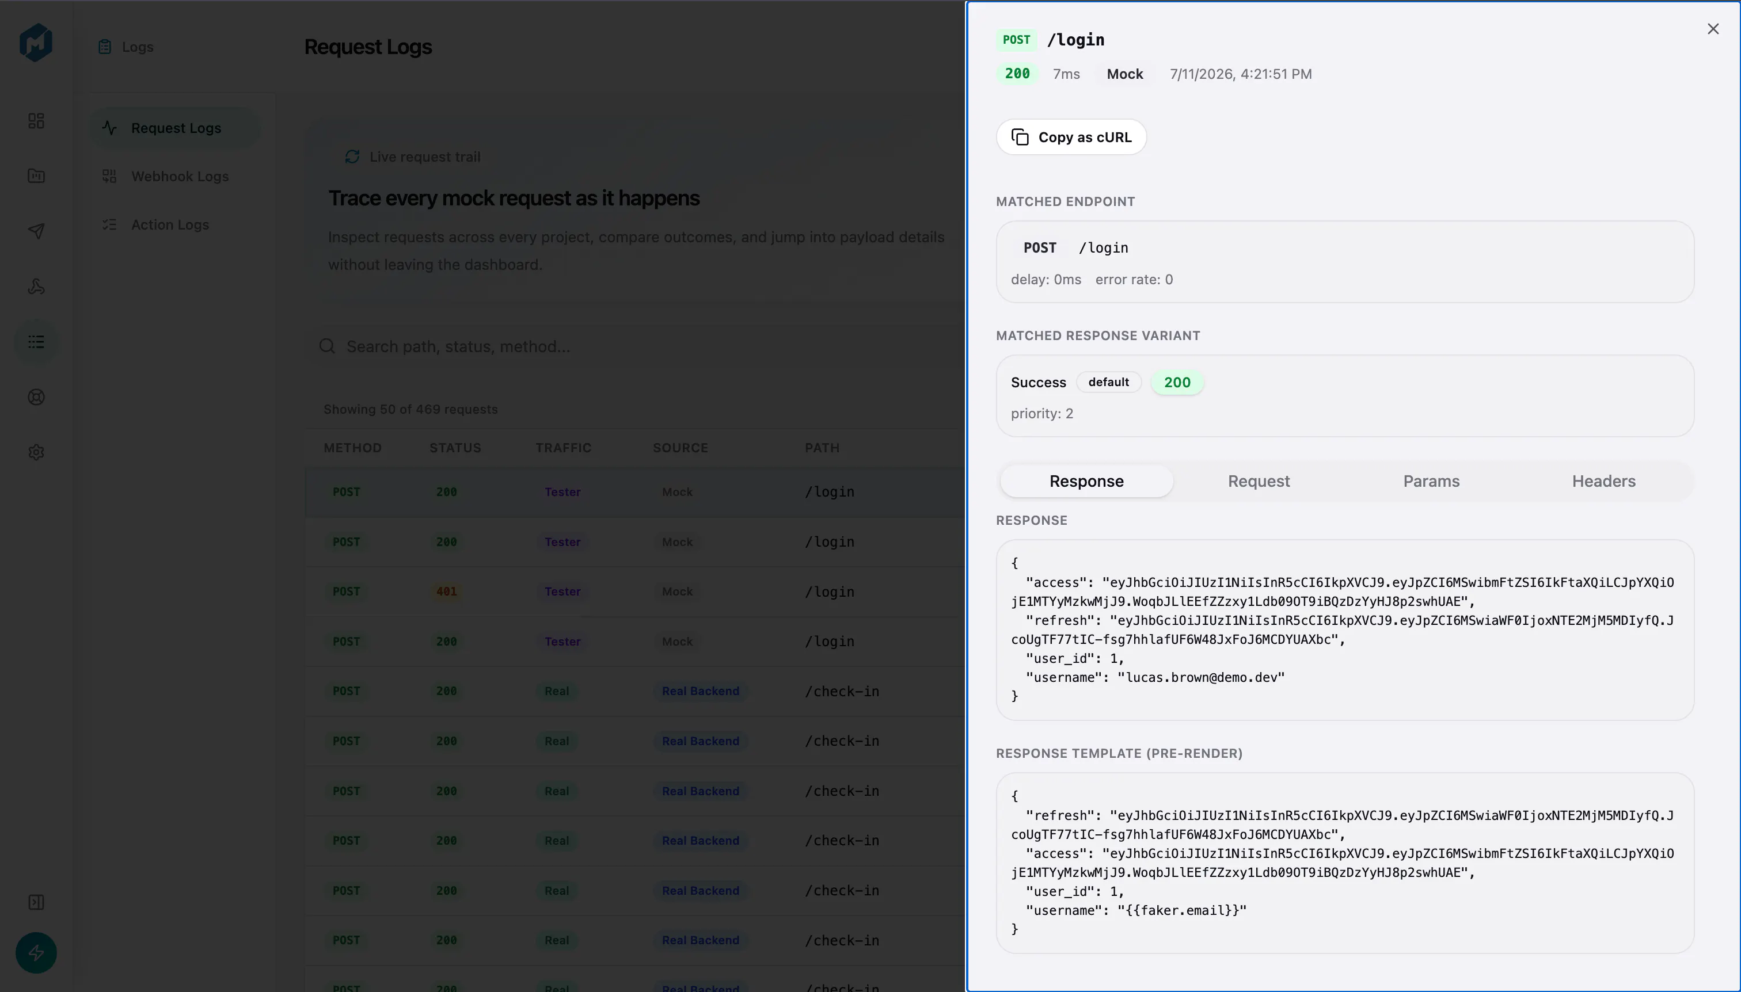Image resolution: width=1741 pixels, height=992 pixels.
Task: Click the first /login path cell
Action: click(x=830, y=492)
